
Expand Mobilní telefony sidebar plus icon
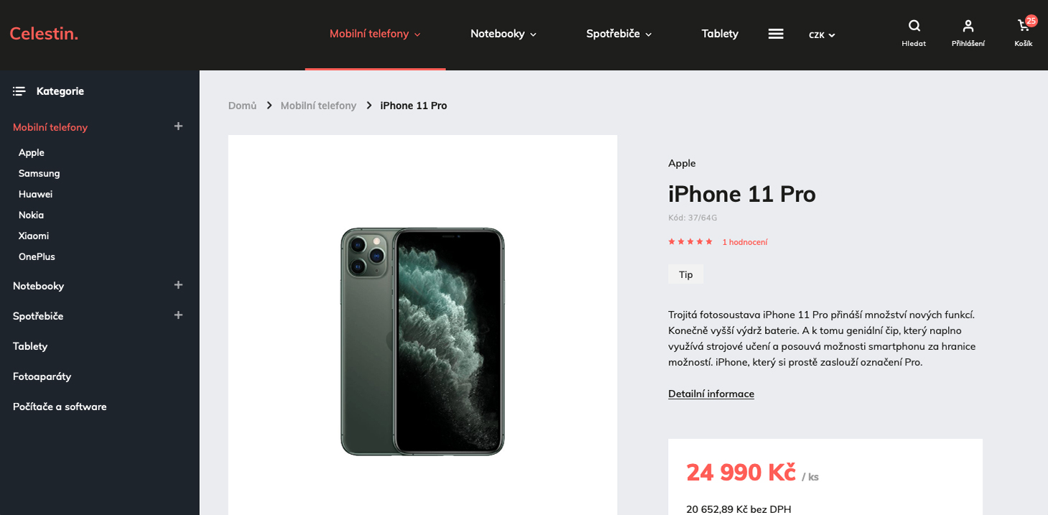(x=178, y=126)
